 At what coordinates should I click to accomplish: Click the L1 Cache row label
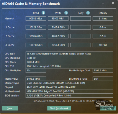point(9,27)
